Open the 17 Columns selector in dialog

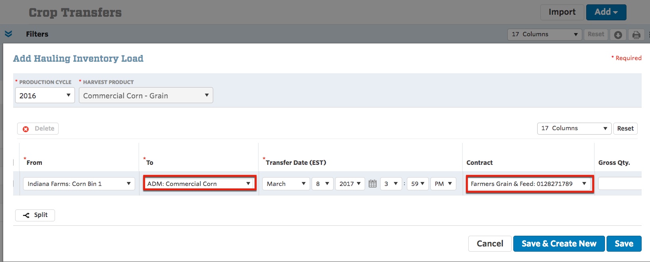click(x=574, y=128)
